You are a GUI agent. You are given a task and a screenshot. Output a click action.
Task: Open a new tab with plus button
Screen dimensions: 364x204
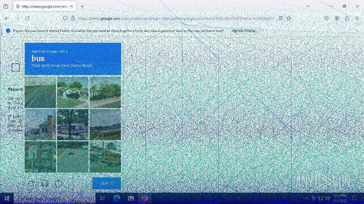pos(82,6)
